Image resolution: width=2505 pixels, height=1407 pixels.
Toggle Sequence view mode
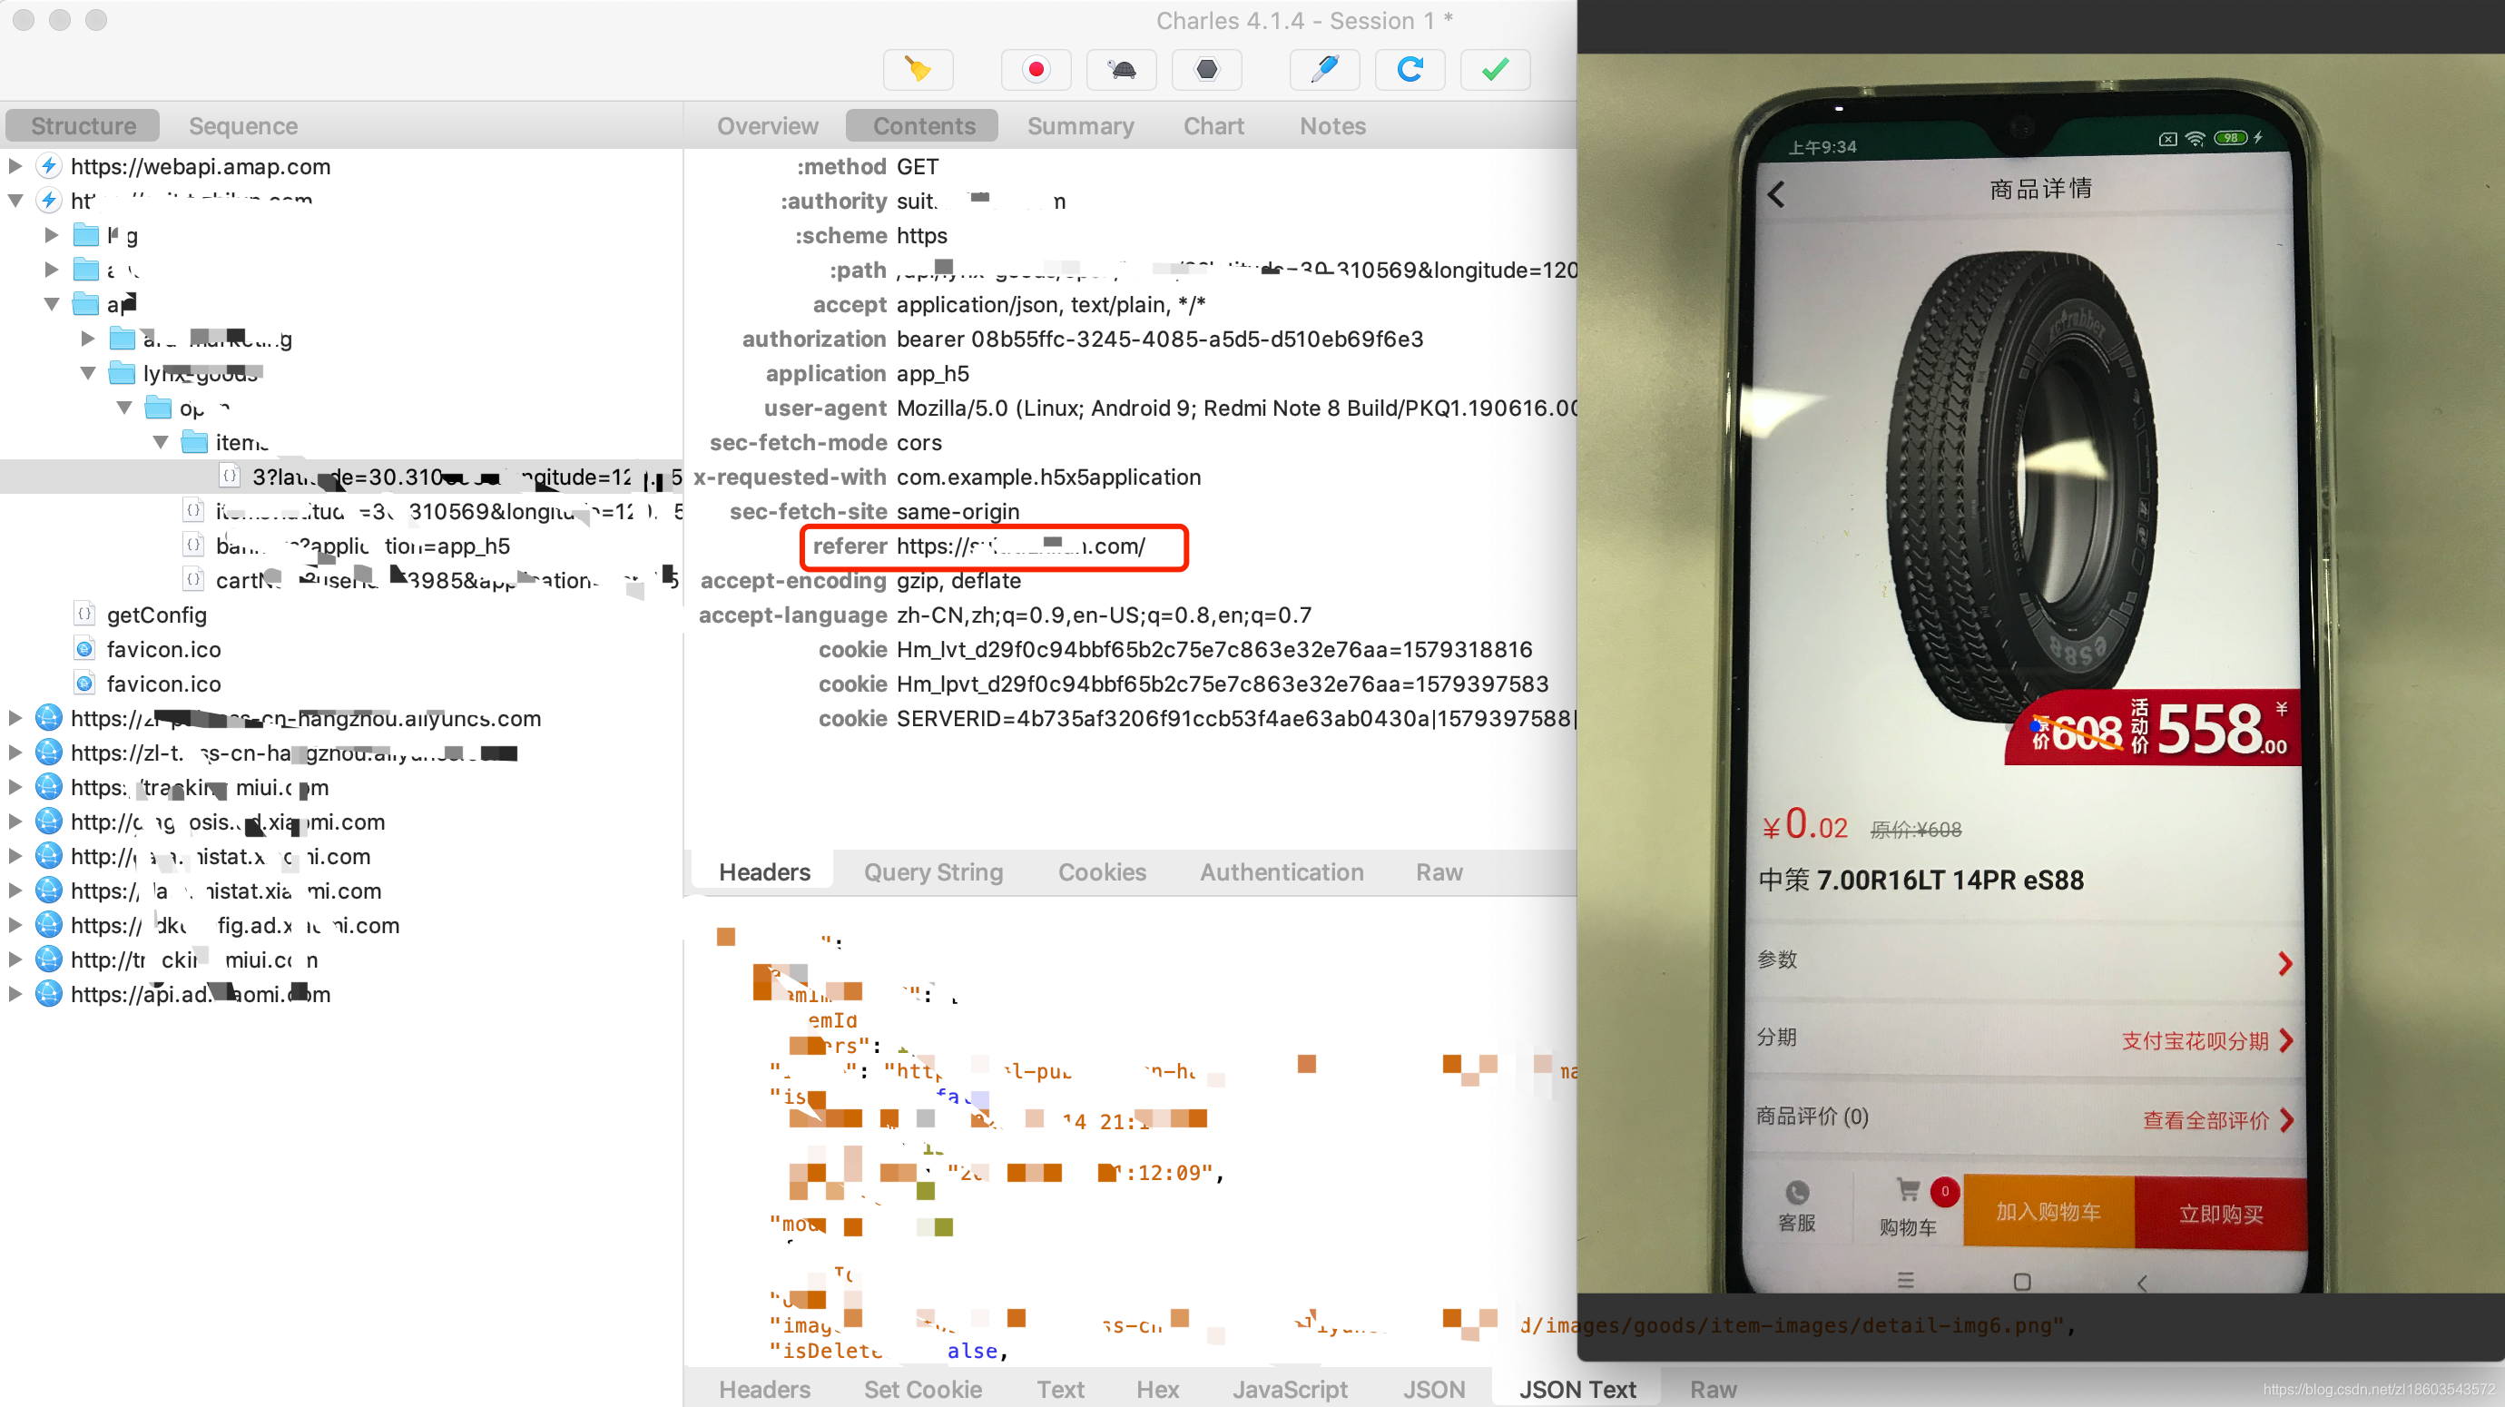coord(244,123)
